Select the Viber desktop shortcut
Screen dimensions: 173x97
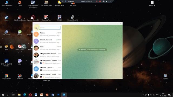pos(20,62)
